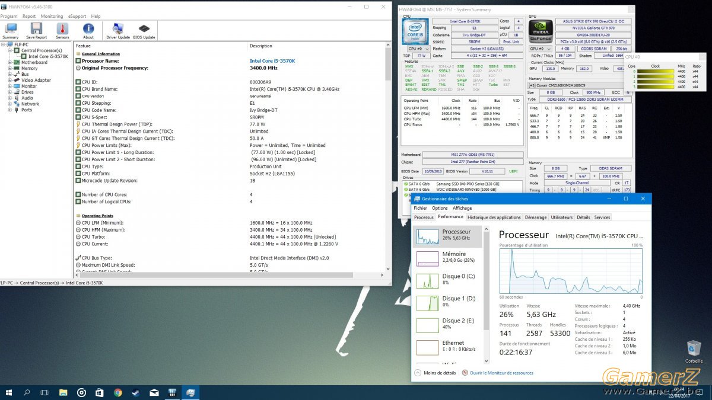Select the Ethernet performance entry
Screen dimensions: 712x400
449,346
